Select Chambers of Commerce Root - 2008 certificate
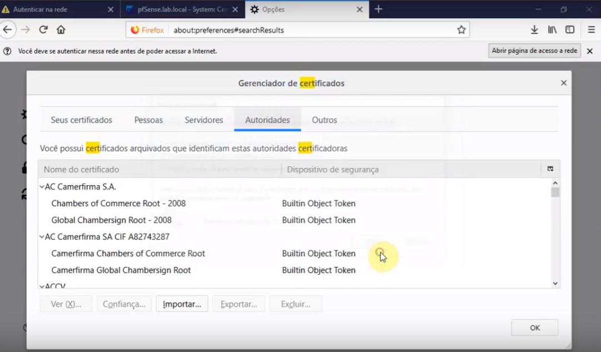 pyautogui.click(x=294, y=203)
